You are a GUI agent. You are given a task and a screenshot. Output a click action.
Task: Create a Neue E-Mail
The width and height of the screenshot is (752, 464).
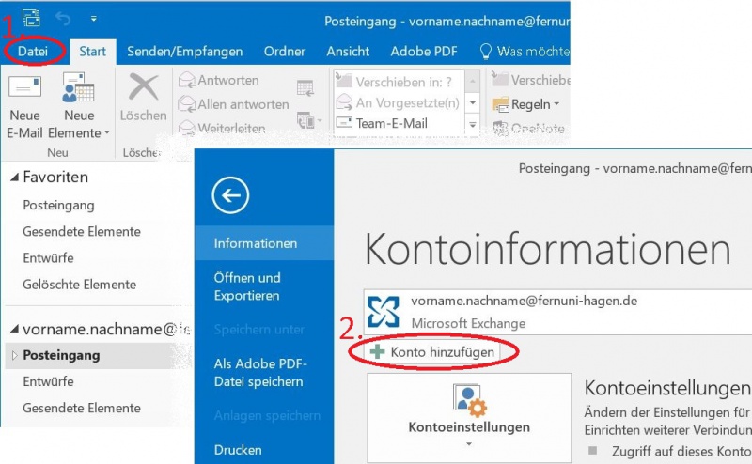tap(25, 106)
